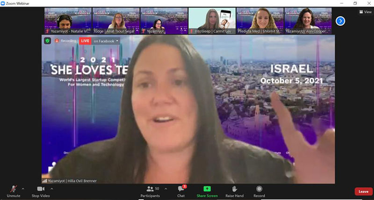Viewport: 374px width, 200px height.
Task: Open audio options arrow next to Unmute
Action: click(23, 189)
